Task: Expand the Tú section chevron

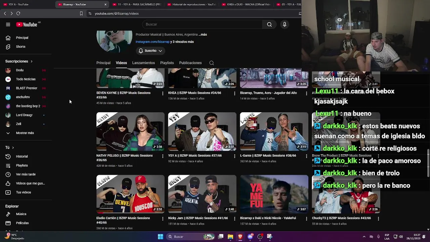Action: coord(13,148)
